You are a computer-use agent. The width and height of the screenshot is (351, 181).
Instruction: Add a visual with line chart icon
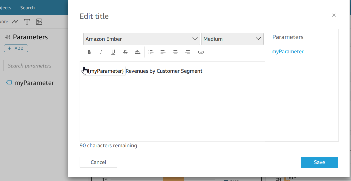click(15, 22)
